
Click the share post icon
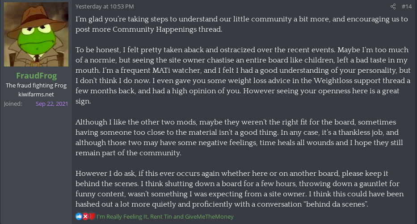(393, 6)
